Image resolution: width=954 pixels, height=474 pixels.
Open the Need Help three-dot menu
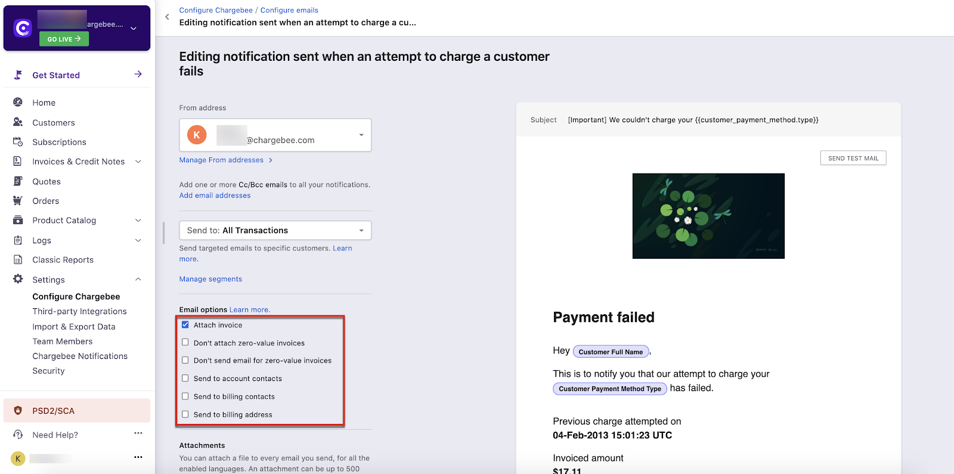(138, 433)
